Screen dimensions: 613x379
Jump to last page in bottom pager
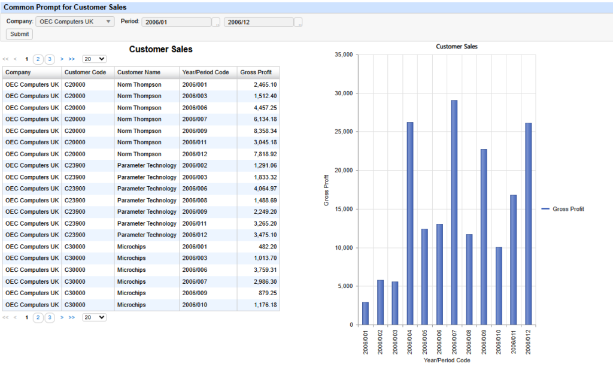pyautogui.click(x=72, y=317)
